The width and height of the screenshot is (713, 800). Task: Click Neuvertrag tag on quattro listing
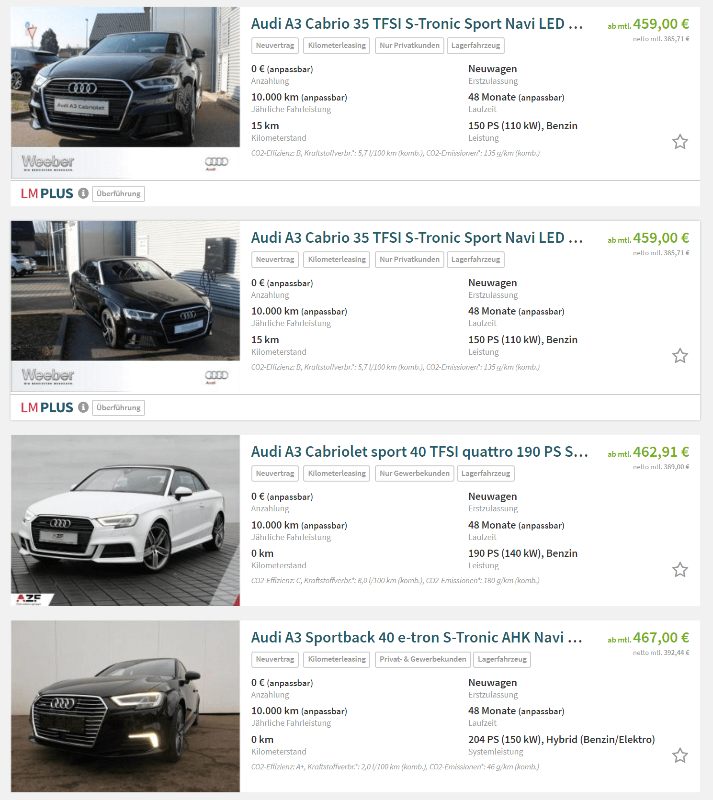(x=275, y=473)
